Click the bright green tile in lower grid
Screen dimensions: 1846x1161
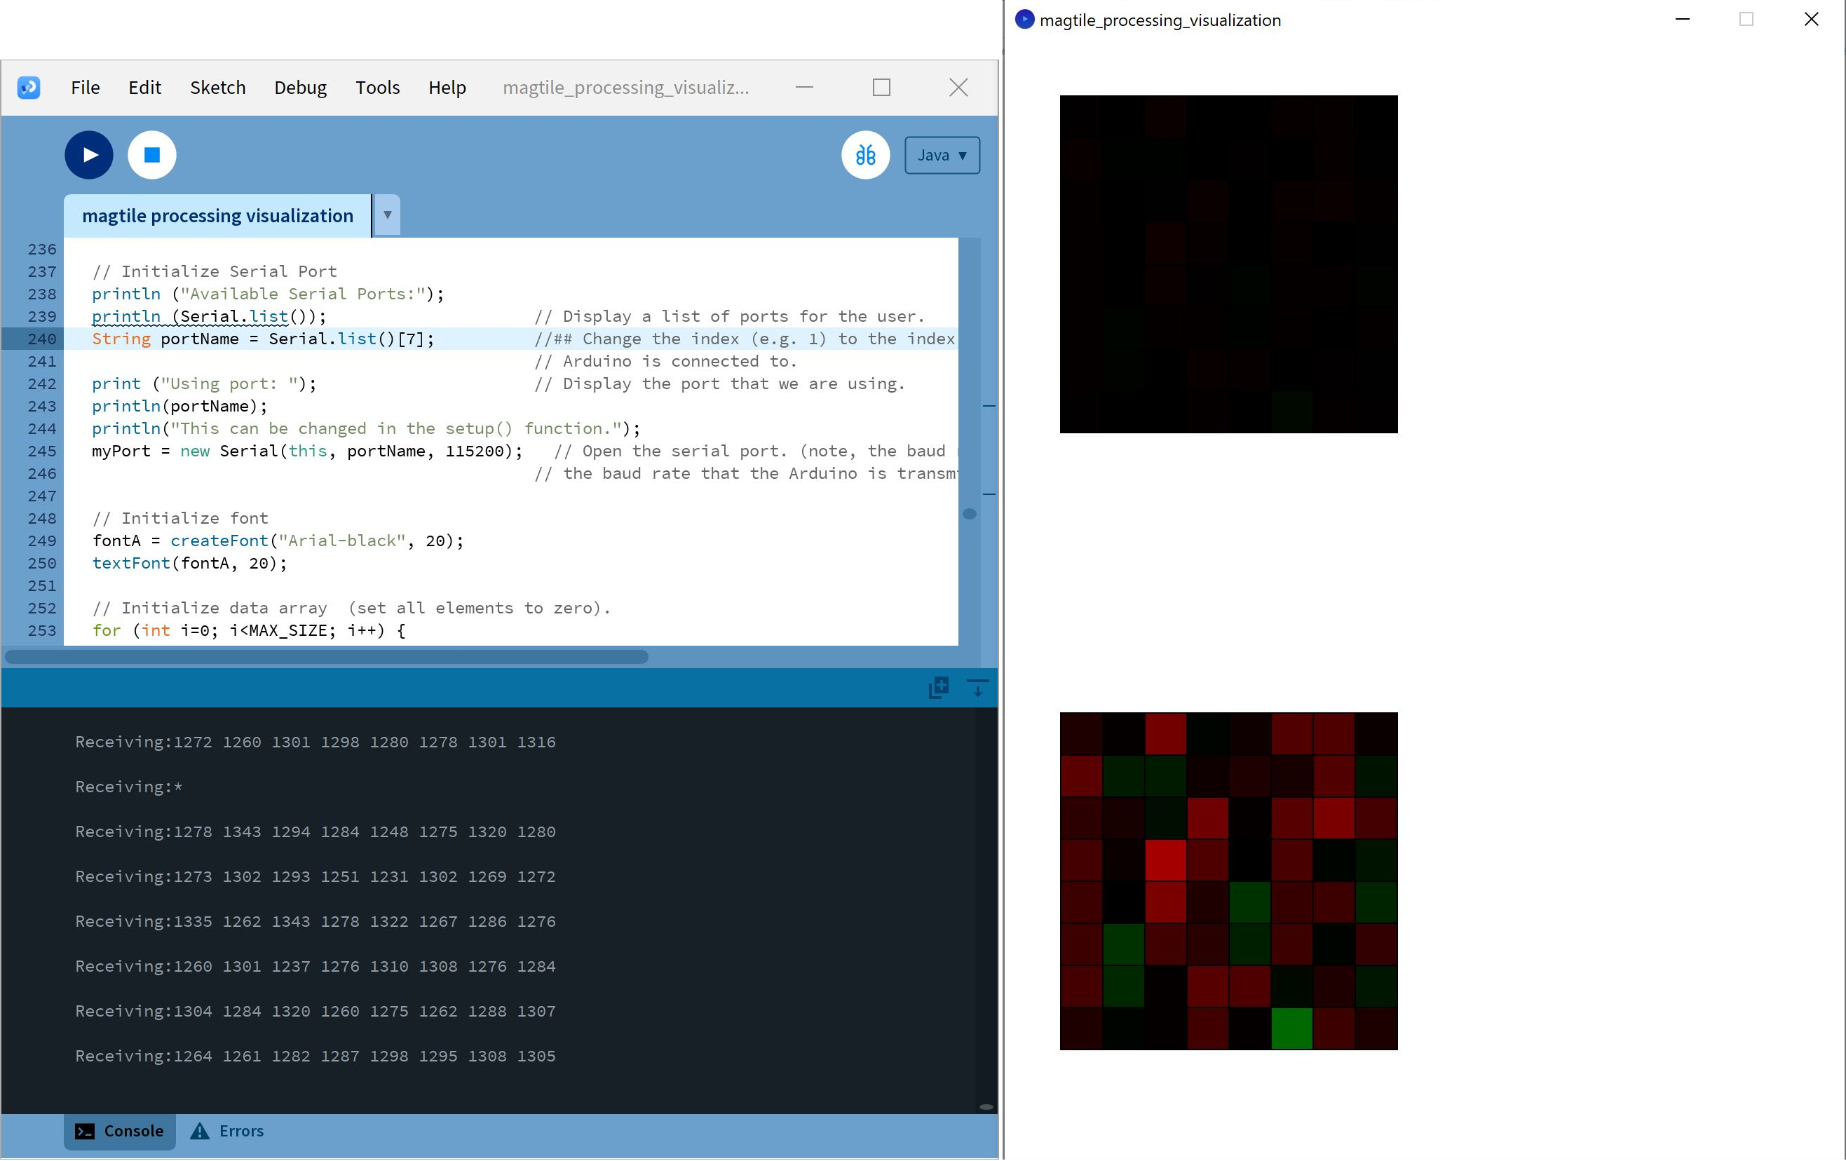click(1291, 1028)
